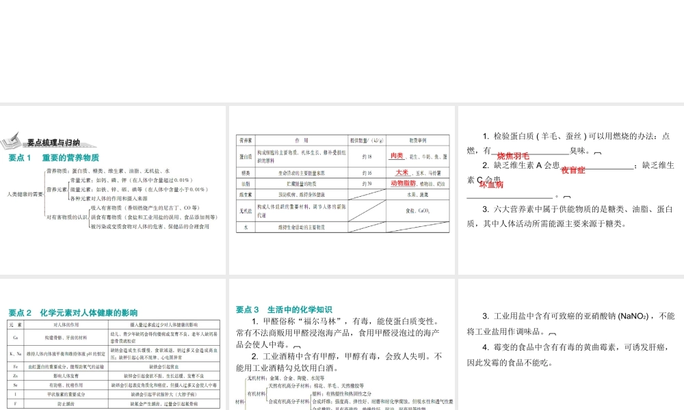Viewport: 684px width, 410px height.
Task: Click the red answer 动物脂肪 in the table
Action: 403,183
